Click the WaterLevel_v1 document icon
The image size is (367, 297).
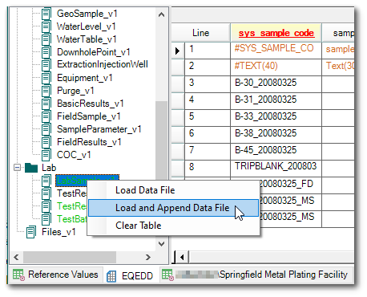[x=46, y=26]
